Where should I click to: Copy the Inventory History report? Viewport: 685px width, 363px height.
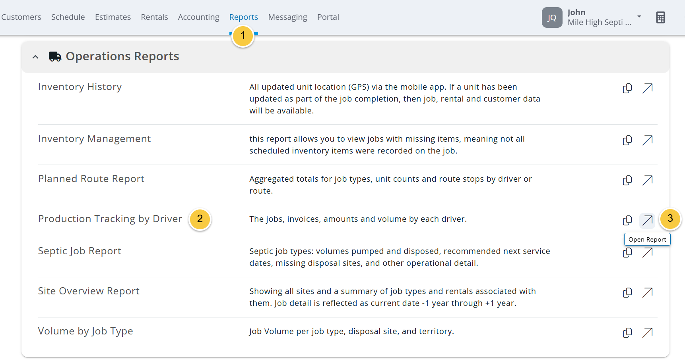[x=627, y=88]
